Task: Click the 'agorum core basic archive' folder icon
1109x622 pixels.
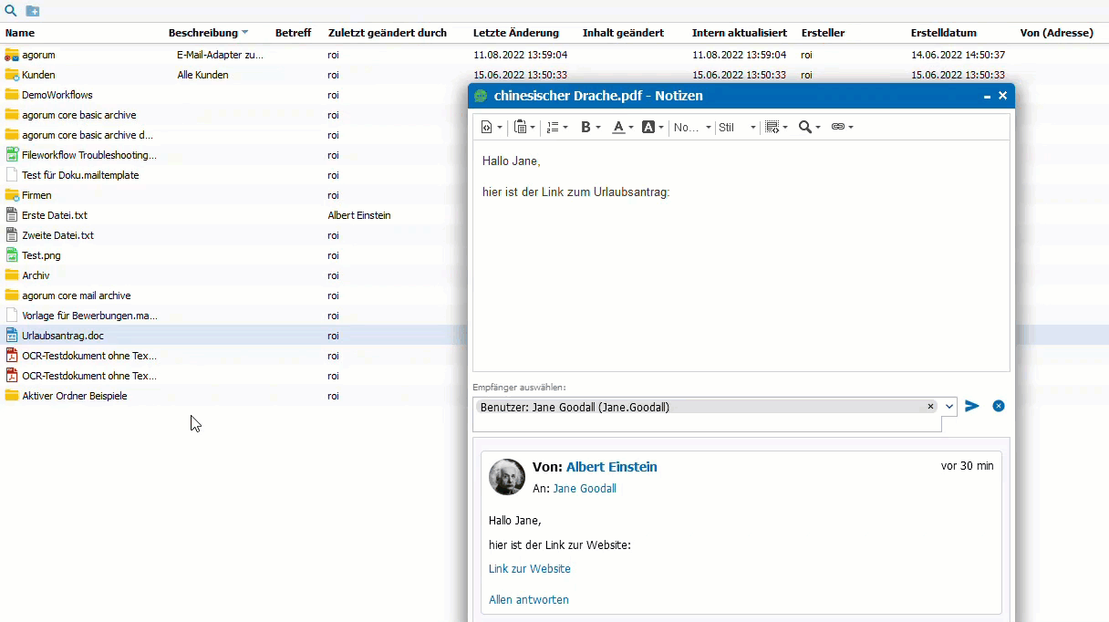Action: coord(12,115)
